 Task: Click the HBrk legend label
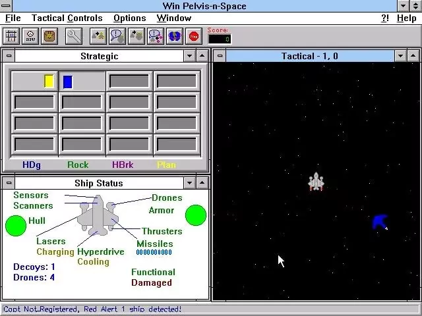coord(123,165)
